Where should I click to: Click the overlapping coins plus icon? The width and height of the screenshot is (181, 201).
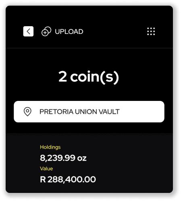click(x=46, y=31)
